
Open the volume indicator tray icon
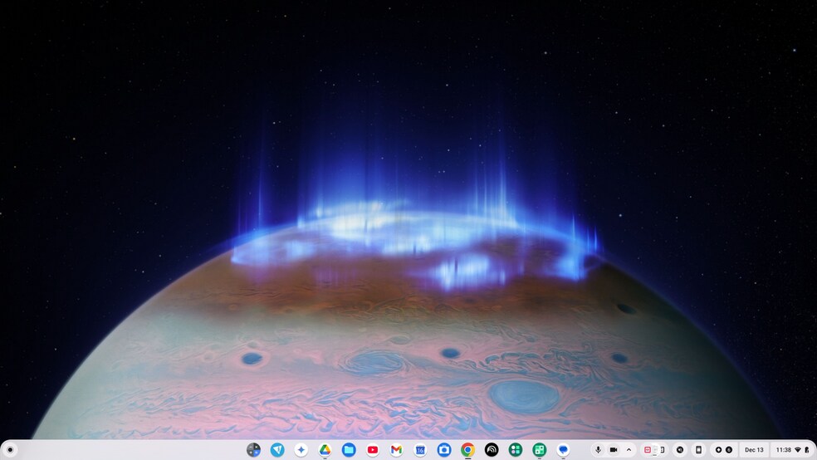pos(679,449)
